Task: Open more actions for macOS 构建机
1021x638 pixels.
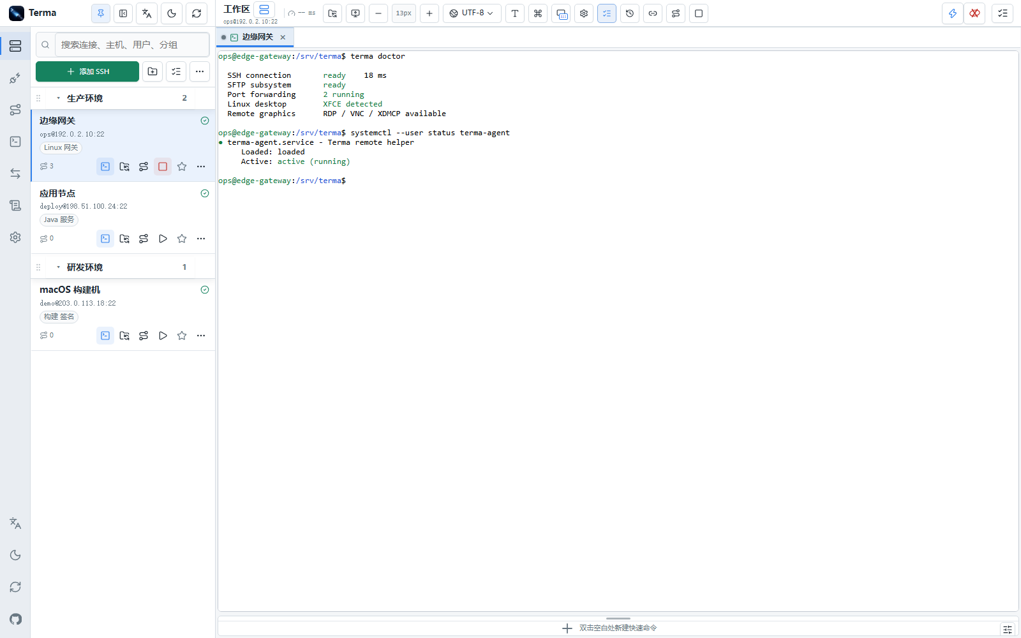Action: click(x=201, y=336)
